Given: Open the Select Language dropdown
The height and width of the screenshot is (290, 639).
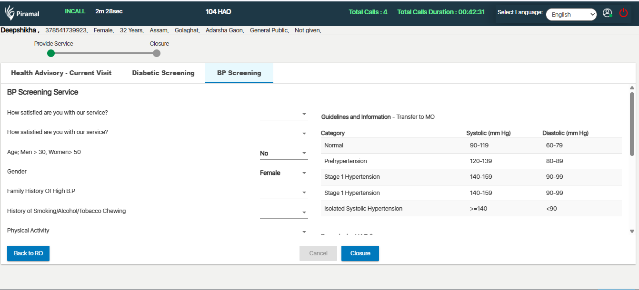Looking at the screenshot, I should tap(571, 15).
